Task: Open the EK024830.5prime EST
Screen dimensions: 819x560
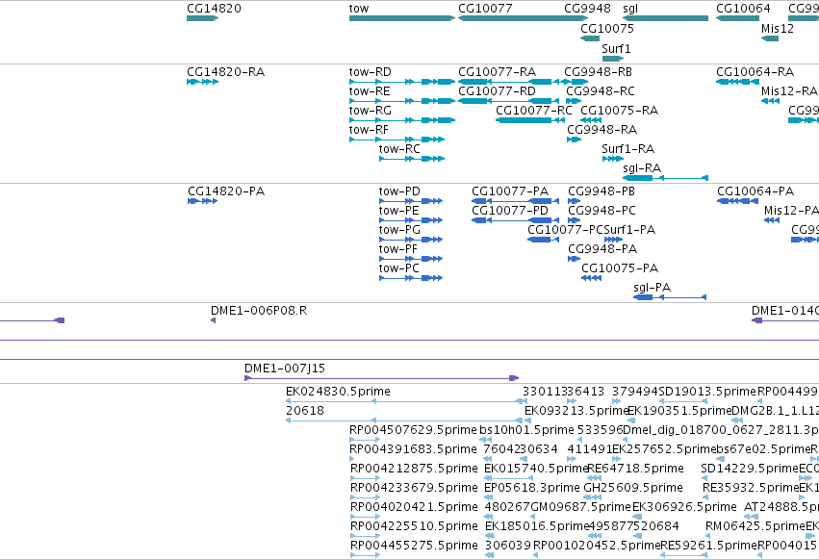Action: (x=406, y=401)
